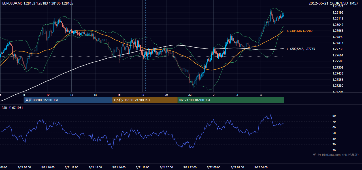Click price level 1.28119 on the axis

tap(338, 18)
